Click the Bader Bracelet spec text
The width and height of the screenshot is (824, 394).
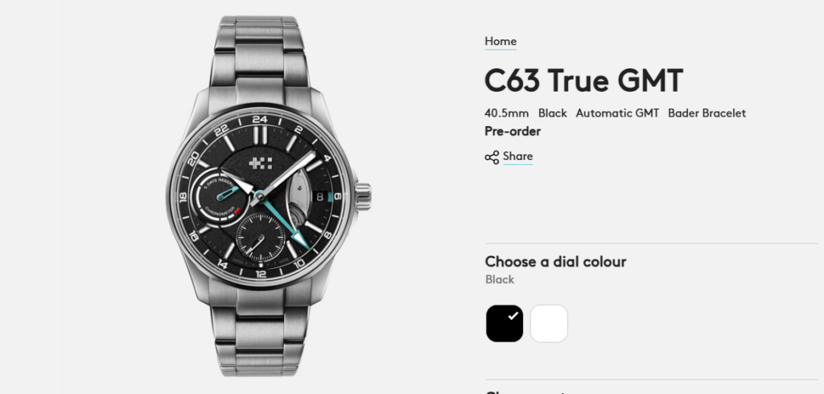pos(707,113)
